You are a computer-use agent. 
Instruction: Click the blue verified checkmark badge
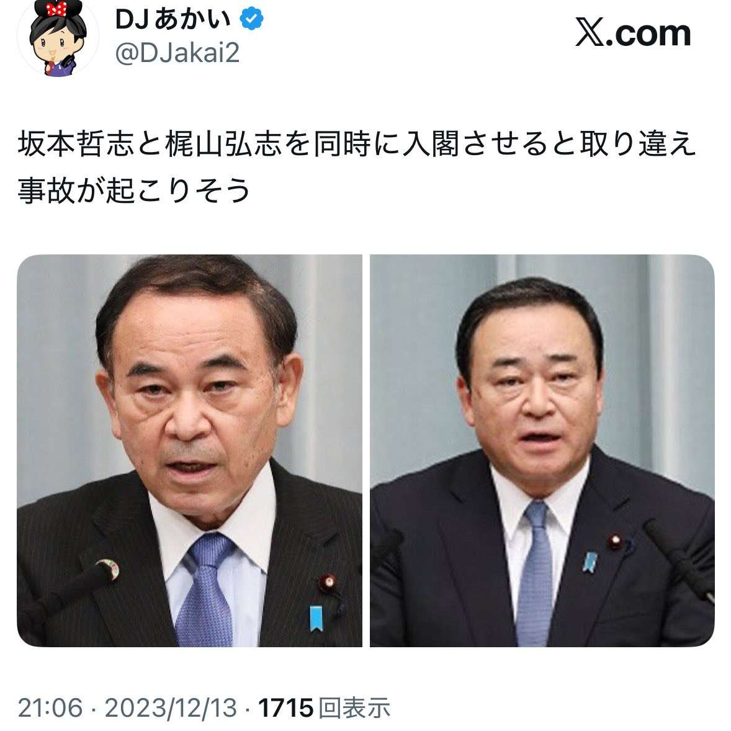click(x=252, y=19)
